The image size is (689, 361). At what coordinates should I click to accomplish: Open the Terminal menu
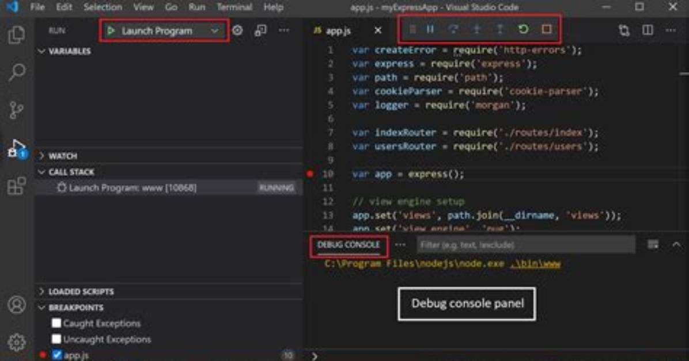point(234,7)
